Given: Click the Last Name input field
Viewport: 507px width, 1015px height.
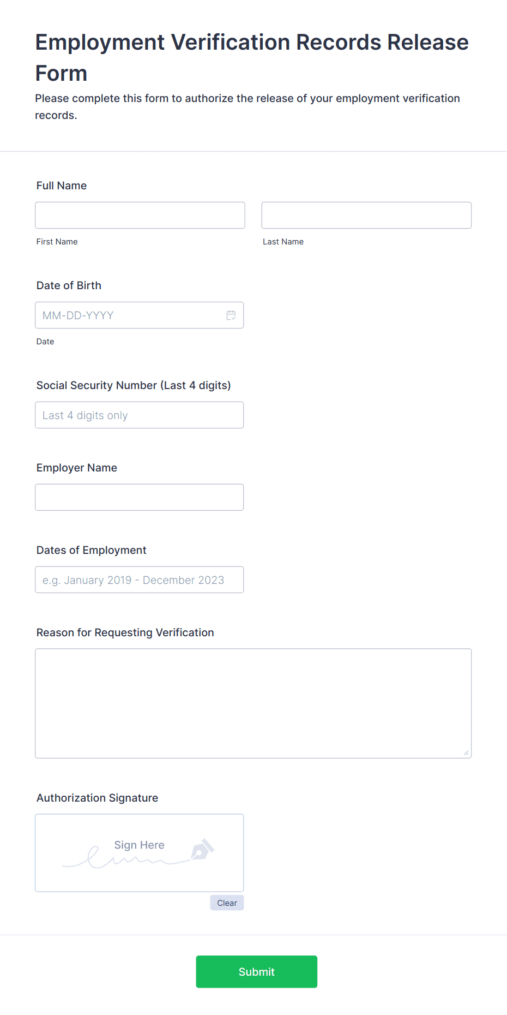Looking at the screenshot, I should click(x=366, y=216).
